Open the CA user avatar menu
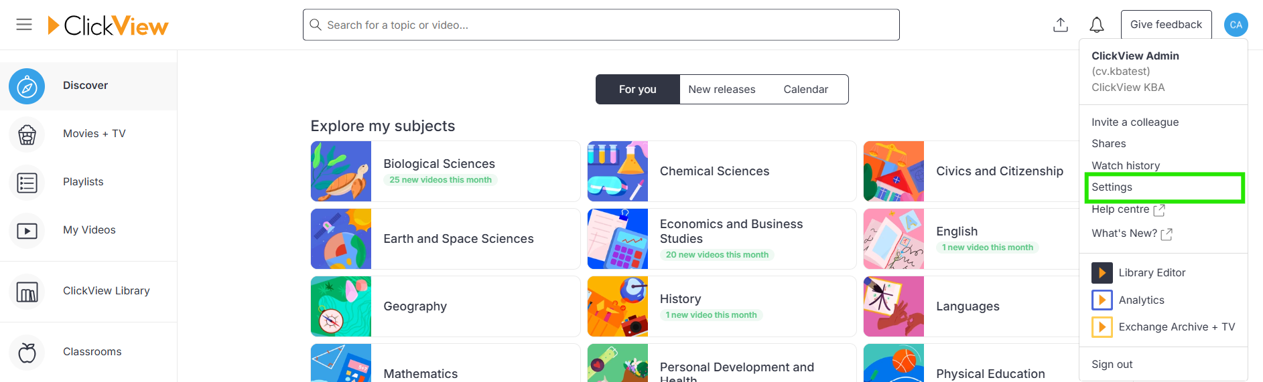This screenshot has width=1263, height=382. pyautogui.click(x=1236, y=25)
